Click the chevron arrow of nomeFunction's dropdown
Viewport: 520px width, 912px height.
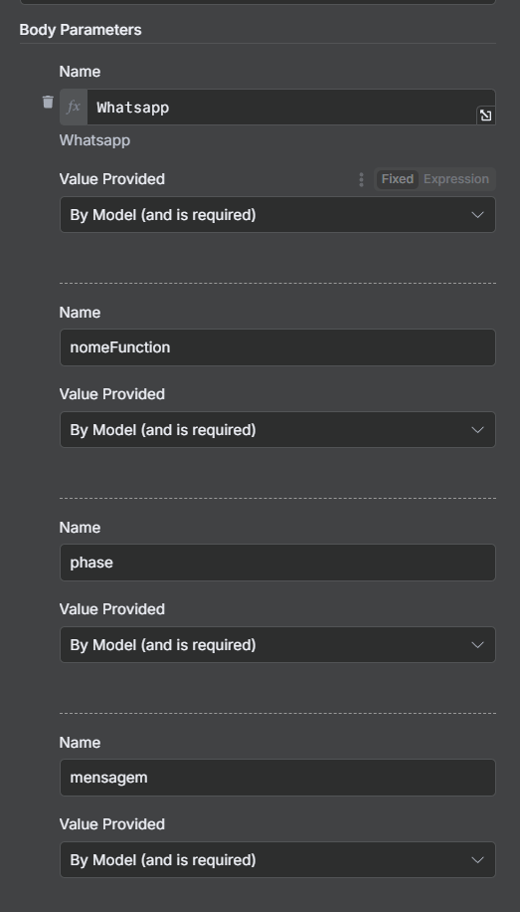[x=477, y=430]
